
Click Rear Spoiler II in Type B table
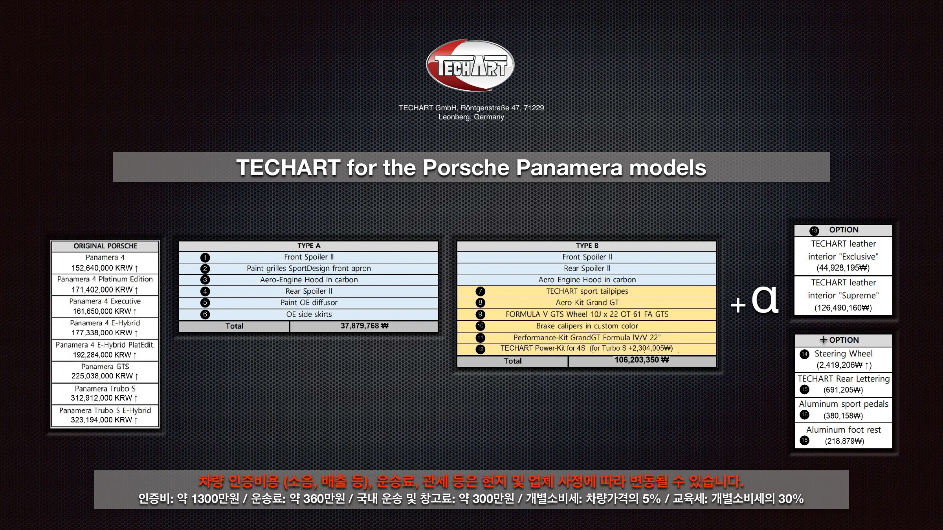tap(587, 269)
